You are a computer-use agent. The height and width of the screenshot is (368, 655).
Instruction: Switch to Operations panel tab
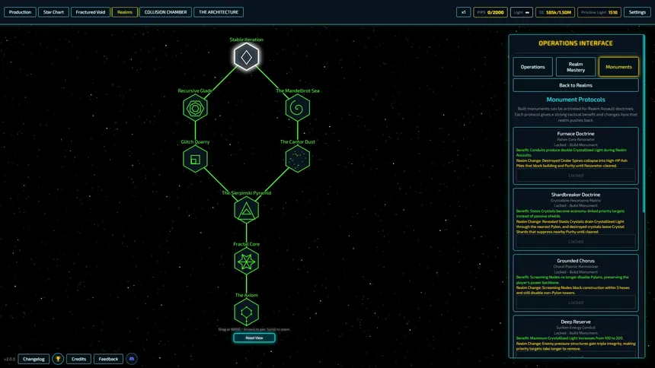[532, 67]
